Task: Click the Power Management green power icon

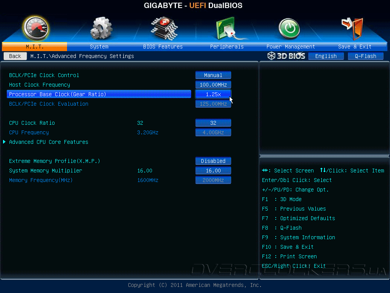Action: 289,28
